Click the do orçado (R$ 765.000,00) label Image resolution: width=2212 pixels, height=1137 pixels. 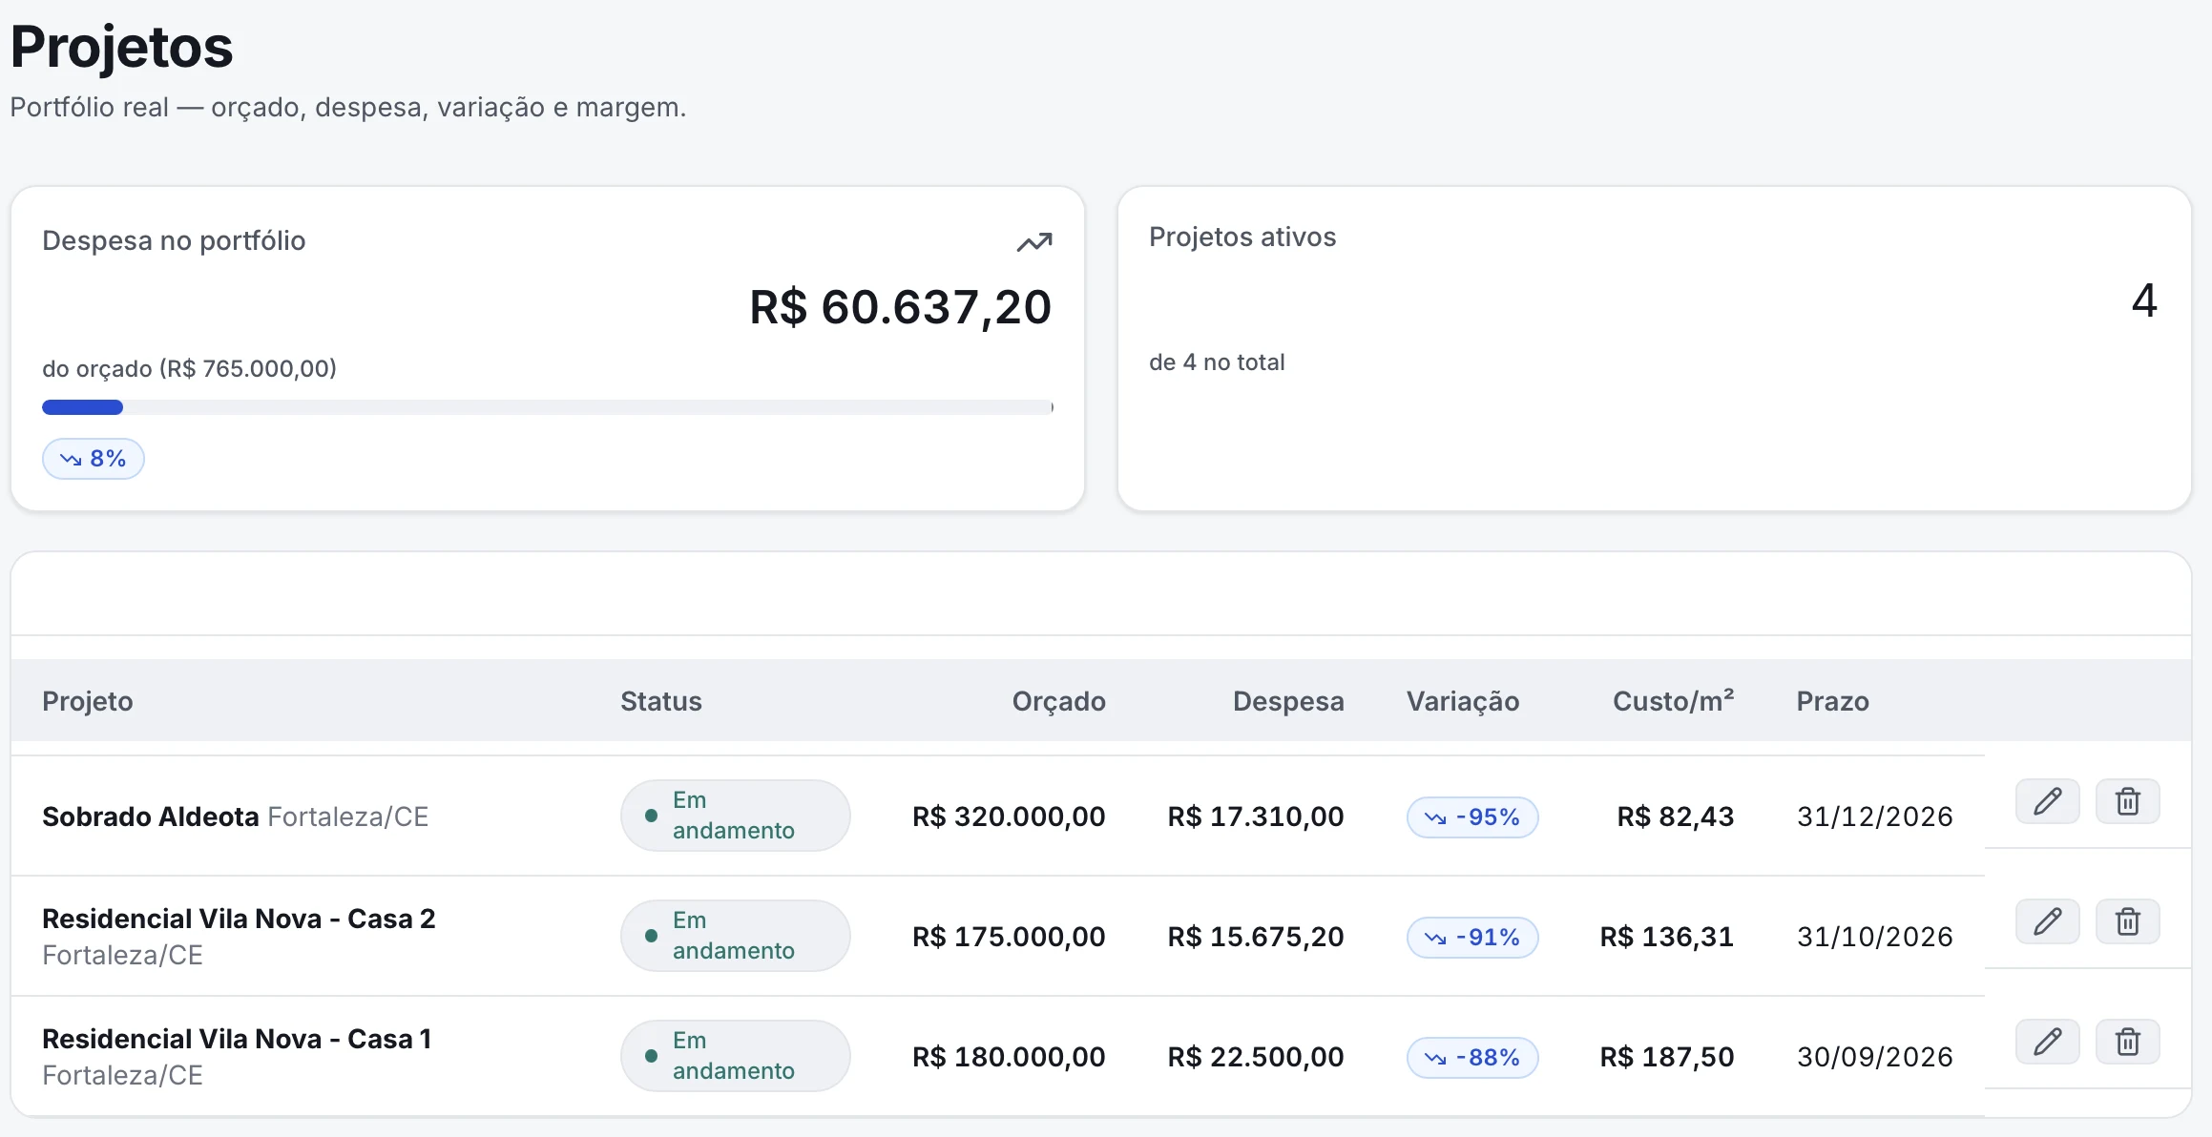click(x=189, y=368)
